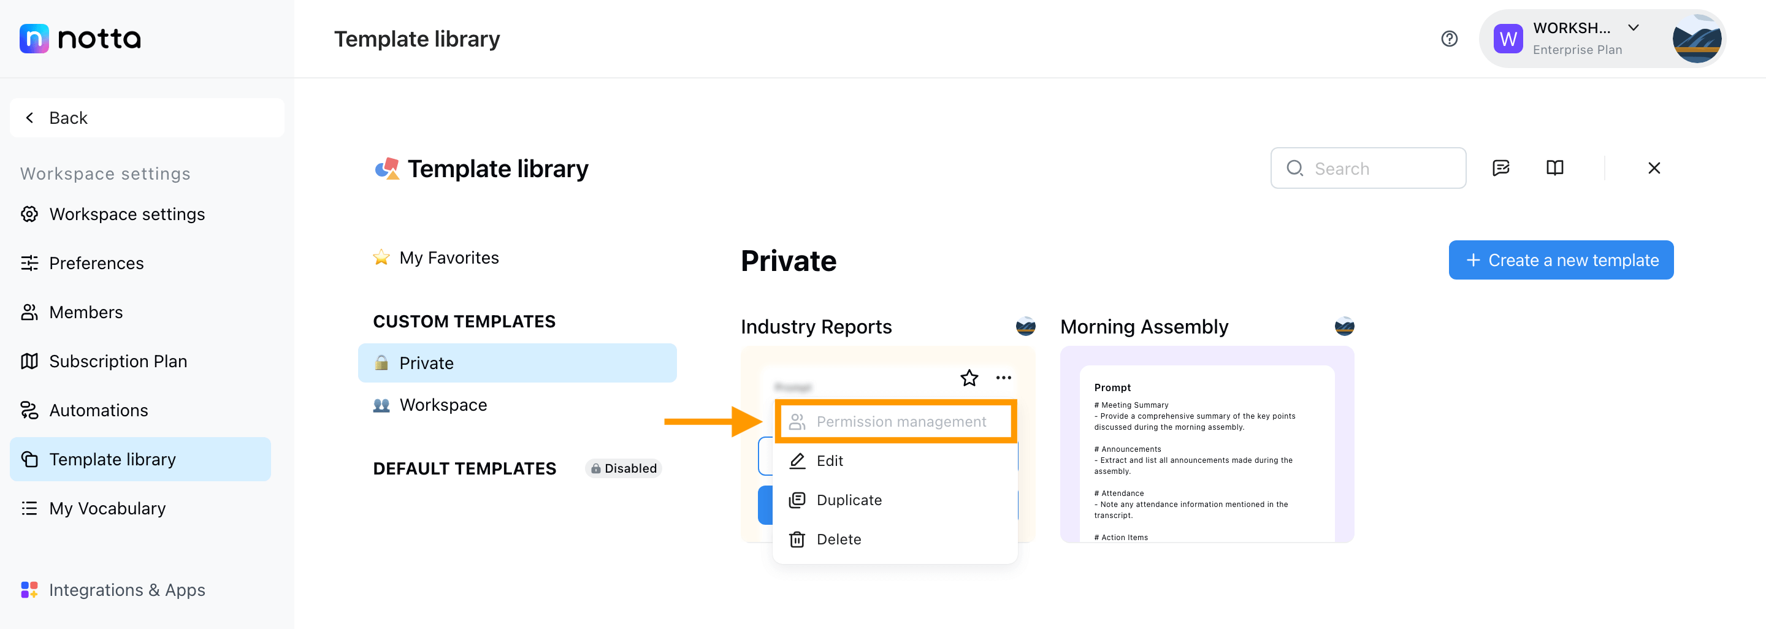Choose Permission management from context menu
1766x629 pixels.
pyautogui.click(x=895, y=422)
